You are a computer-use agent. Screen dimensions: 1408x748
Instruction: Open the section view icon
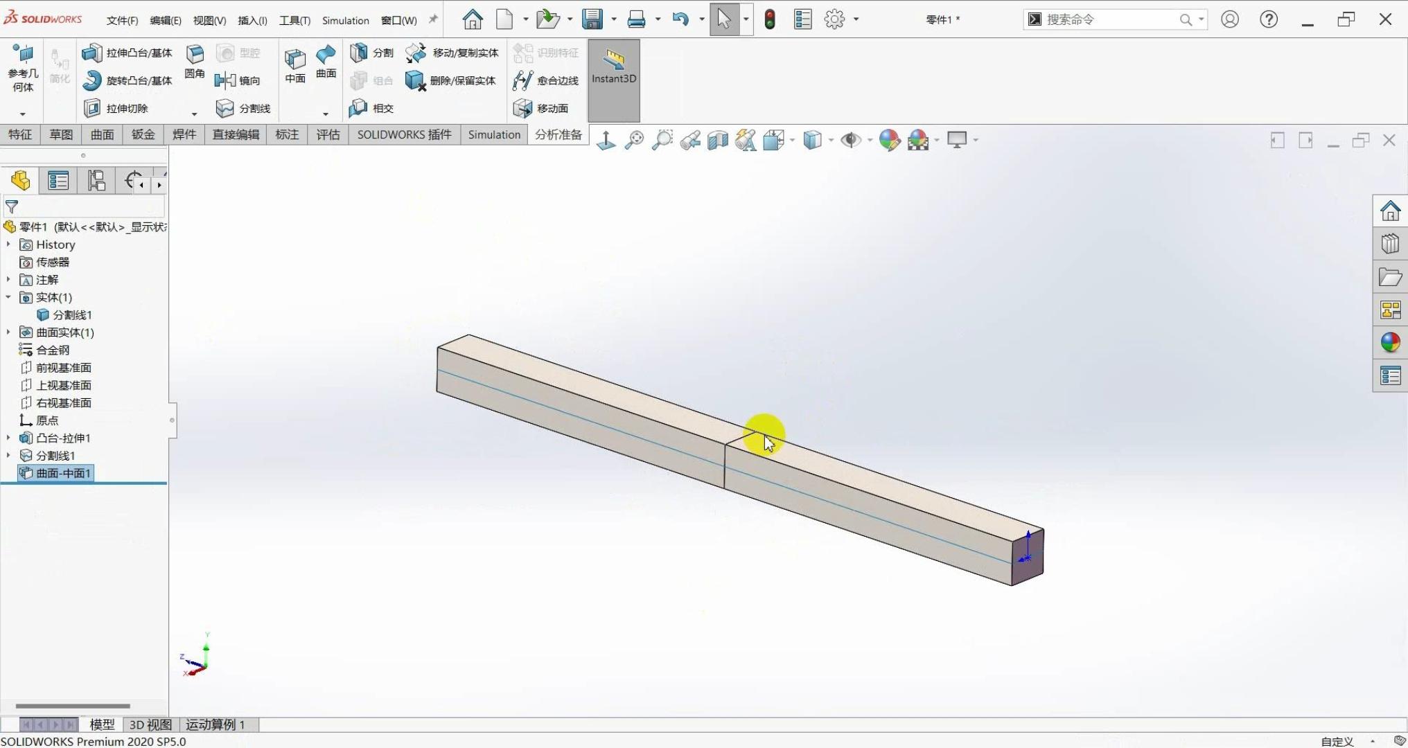(718, 141)
